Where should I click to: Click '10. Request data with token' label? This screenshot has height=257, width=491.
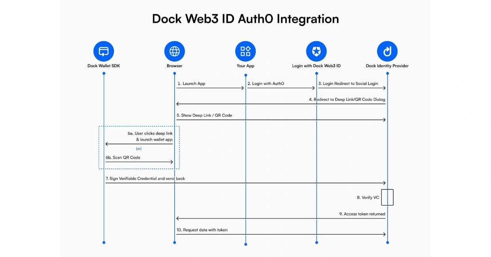tap(202, 230)
